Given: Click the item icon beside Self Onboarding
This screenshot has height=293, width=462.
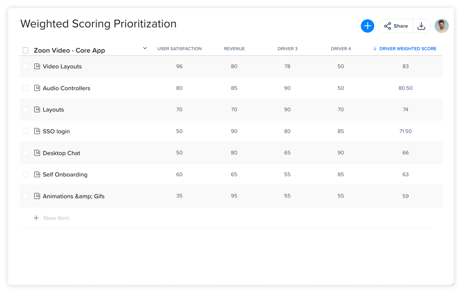Looking at the screenshot, I should point(37,174).
